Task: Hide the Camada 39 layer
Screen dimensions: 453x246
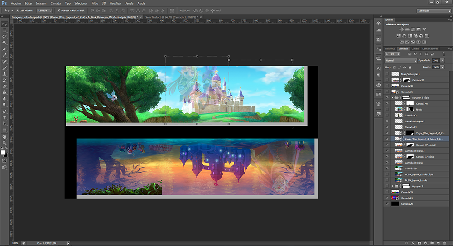Action: pos(387,168)
